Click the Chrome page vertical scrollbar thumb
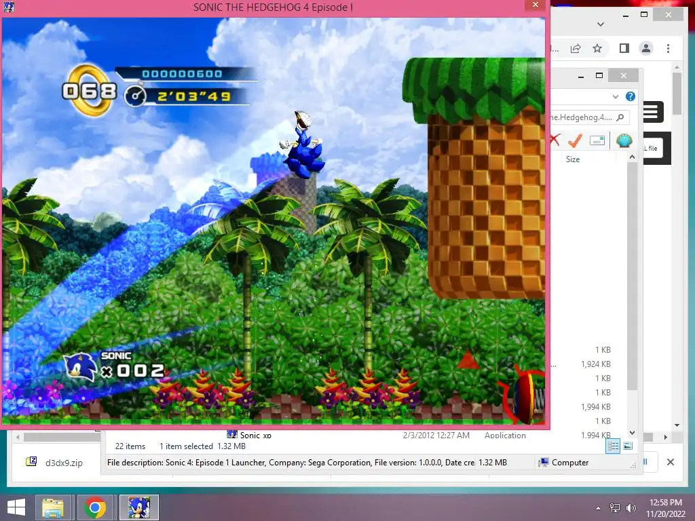This screenshot has width=695, height=521. coord(677,93)
